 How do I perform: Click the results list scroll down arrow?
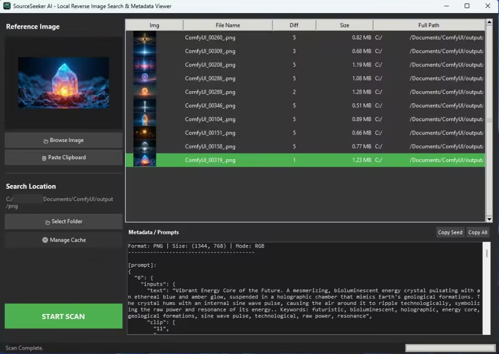pos(489,219)
